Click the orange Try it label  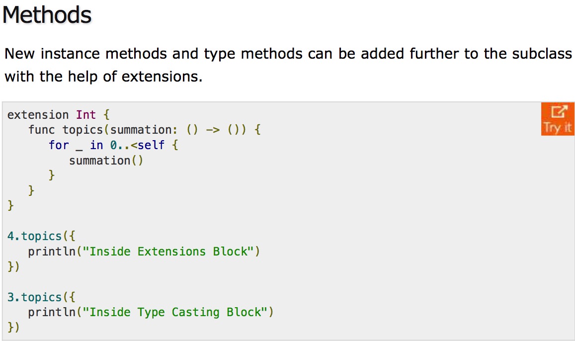(558, 128)
